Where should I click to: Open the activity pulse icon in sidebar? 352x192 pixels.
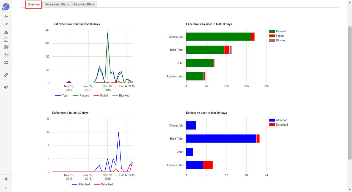click(6, 16)
